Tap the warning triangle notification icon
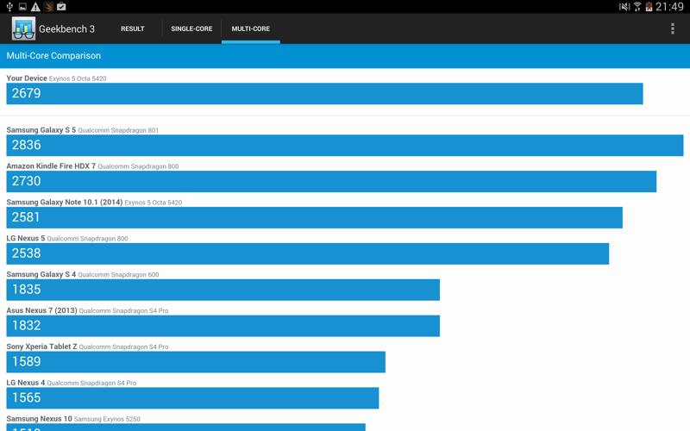Image resolution: width=690 pixels, height=431 pixels. pyautogui.click(x=35, y=7)
